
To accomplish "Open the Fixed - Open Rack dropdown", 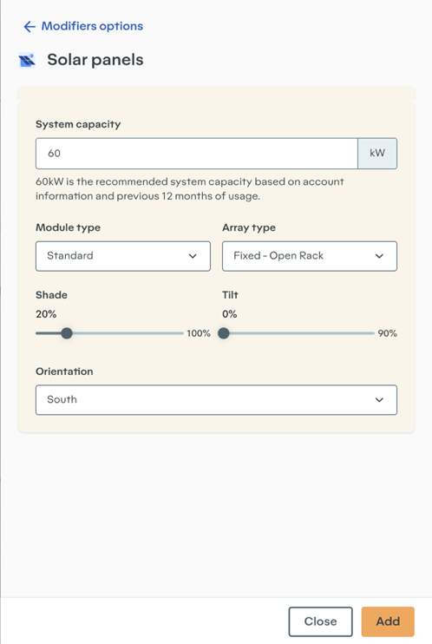I will click(310, 256).
